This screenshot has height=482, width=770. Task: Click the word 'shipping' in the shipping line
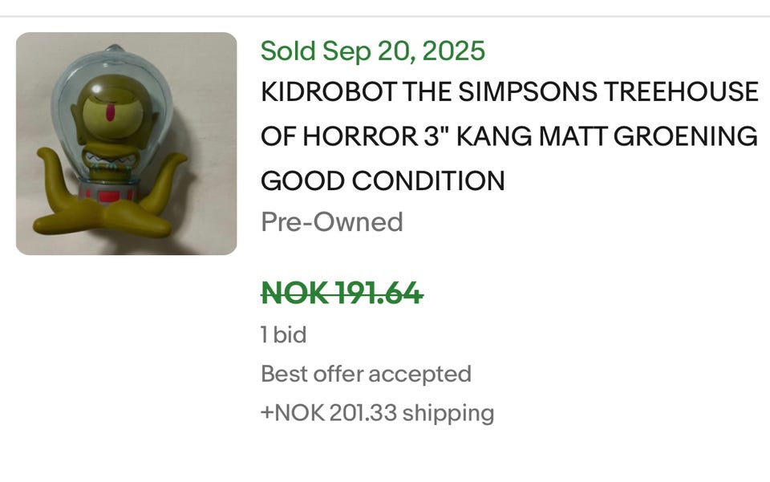(448, 413)
